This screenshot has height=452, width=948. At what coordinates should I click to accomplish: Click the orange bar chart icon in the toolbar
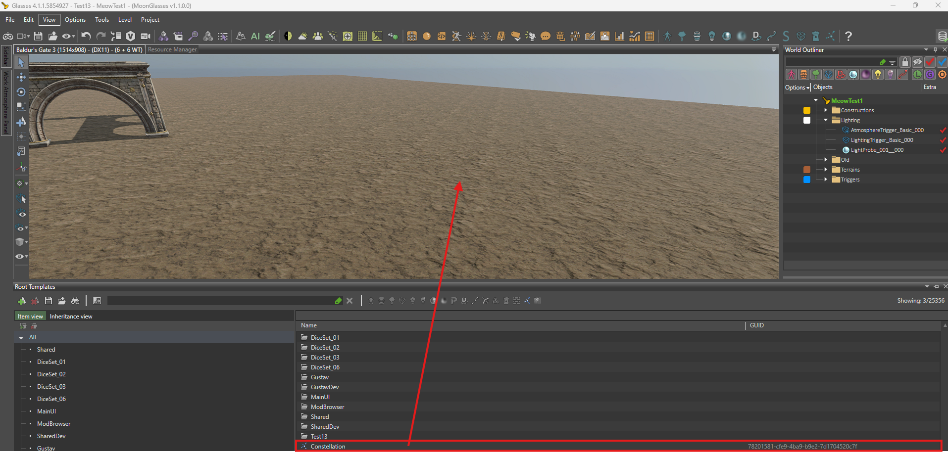coord(620,36)
